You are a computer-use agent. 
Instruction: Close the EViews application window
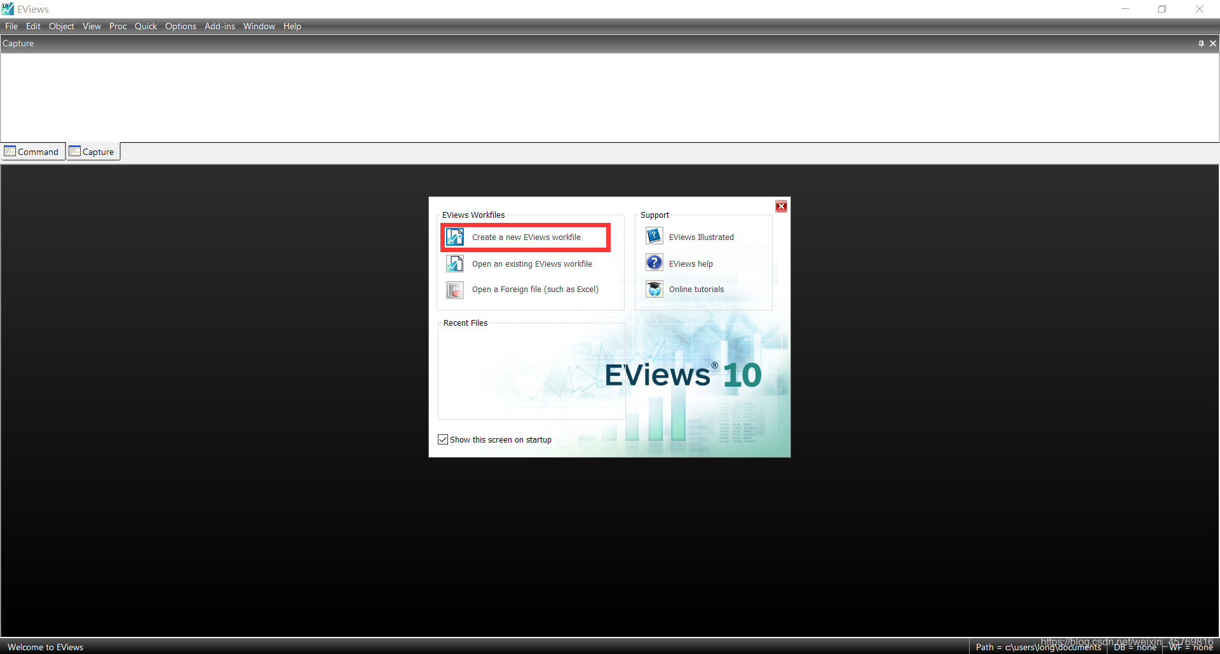pyautogui.click(x=1200, y=9)
